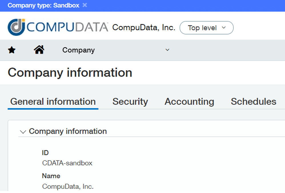
Task: Click the Company information page heading
Action: 70,73
